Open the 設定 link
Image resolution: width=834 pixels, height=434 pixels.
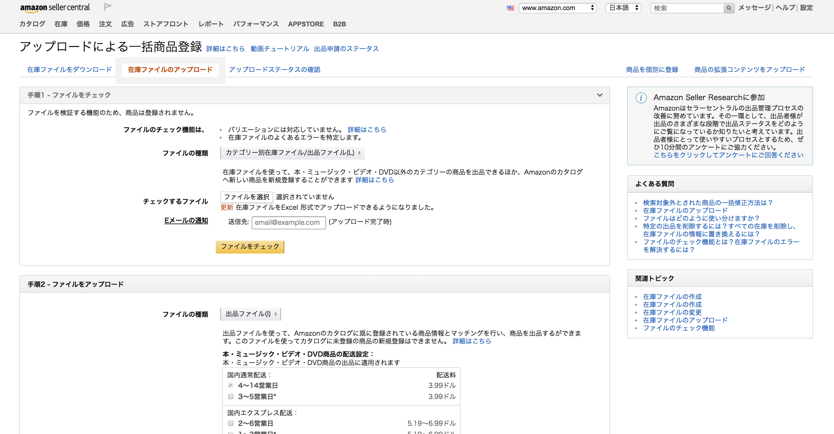tap(806, 8)
